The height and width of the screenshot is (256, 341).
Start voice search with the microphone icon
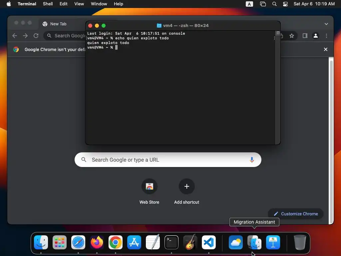coord(252,160)
